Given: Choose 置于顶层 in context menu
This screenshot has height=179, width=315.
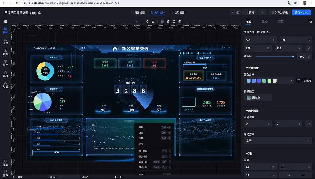Looking at the screenshot, I should click(155, 151).
